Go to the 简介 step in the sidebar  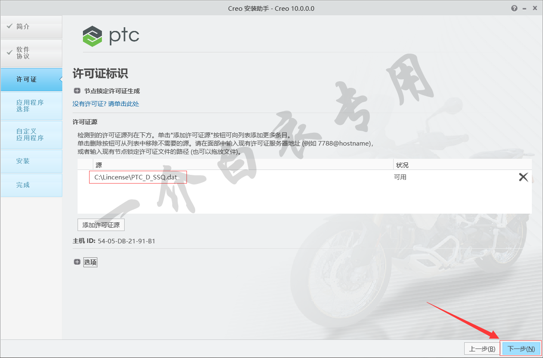pos(31,27)
